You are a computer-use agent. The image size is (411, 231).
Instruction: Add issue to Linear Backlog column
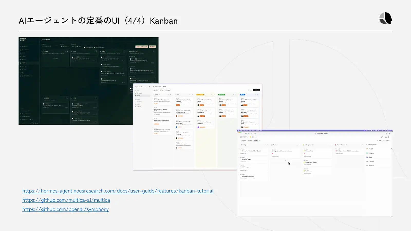(x=267, y=145)
